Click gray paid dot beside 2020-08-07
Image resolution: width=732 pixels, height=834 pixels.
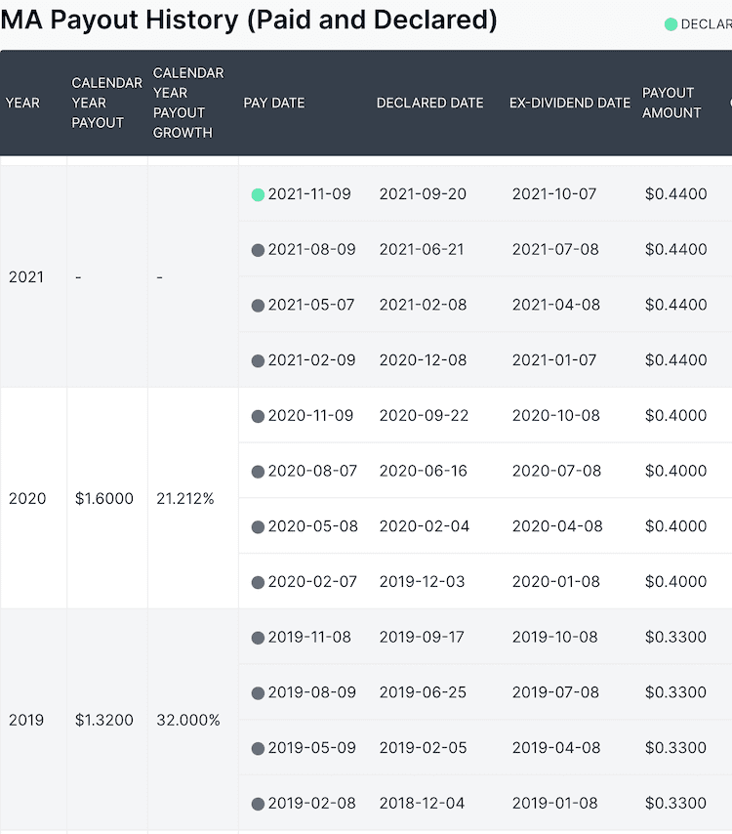258,472
